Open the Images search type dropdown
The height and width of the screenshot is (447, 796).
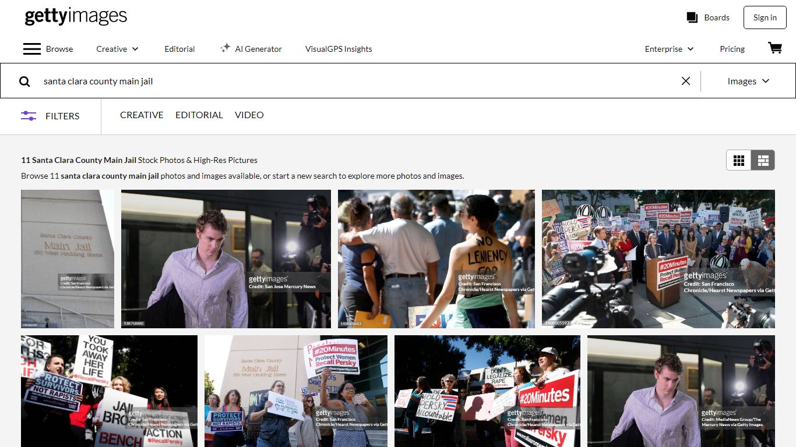click(748, 81)
